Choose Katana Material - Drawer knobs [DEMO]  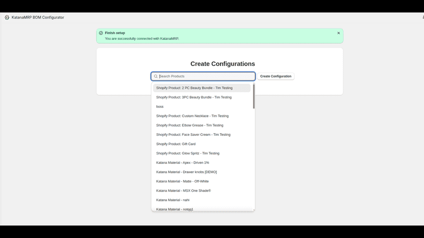tap(202, 172)
